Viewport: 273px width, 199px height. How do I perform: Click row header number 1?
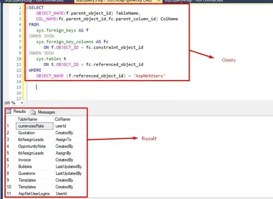click(8, 126)
